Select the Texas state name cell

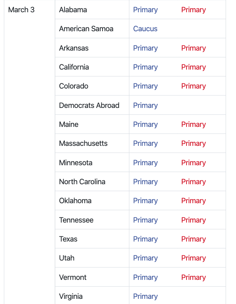tap(92, 239)
